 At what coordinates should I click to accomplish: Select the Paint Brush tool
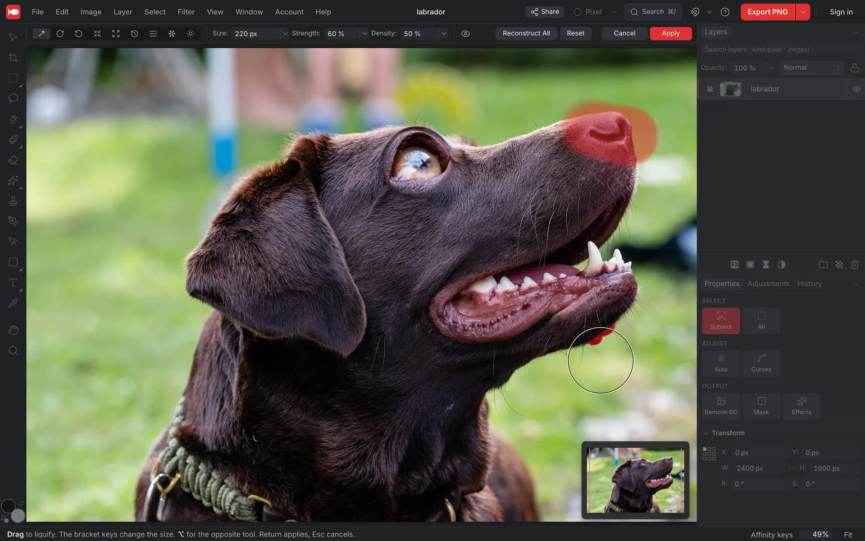click(13, 140)
